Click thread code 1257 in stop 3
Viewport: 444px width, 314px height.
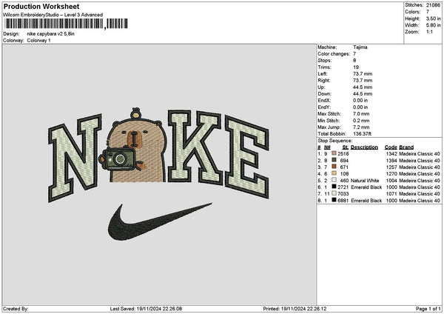tap(391, 167)
